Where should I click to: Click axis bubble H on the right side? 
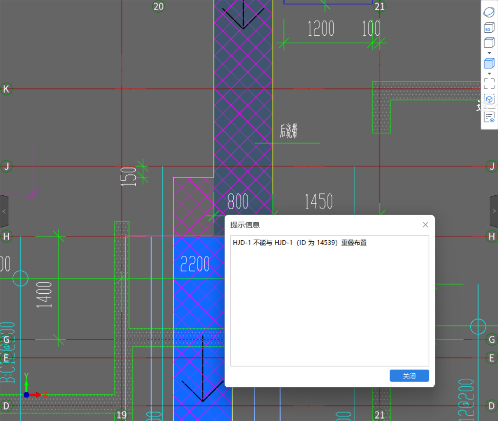[x=492, y=236]
